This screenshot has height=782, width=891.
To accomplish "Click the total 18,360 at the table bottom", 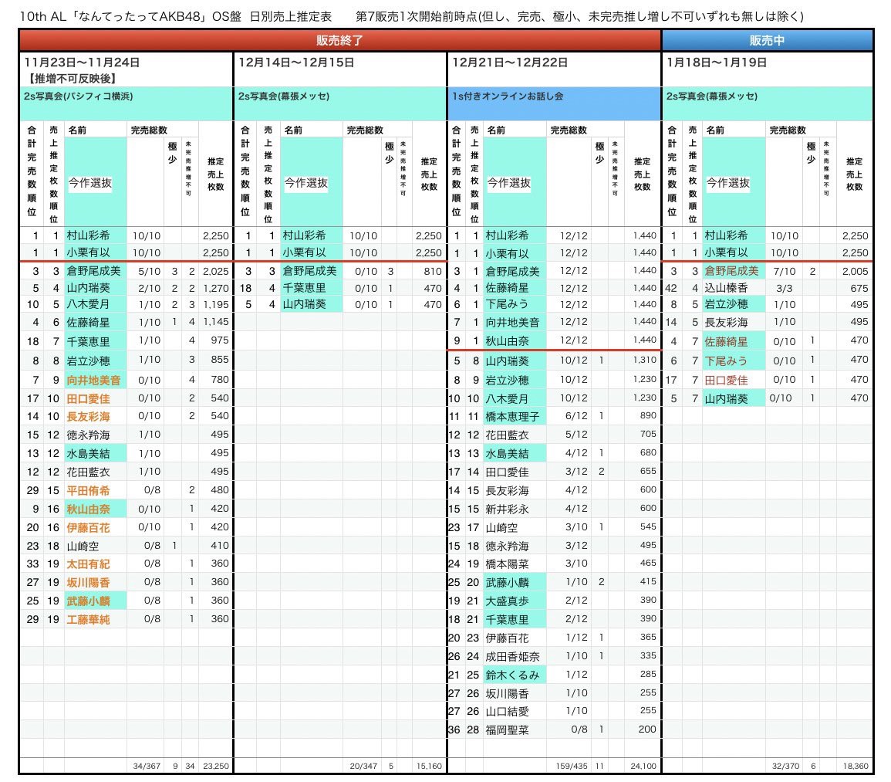I will [856, 766].
